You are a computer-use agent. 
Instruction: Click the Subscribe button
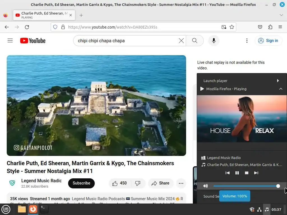(x=81, y=183)
